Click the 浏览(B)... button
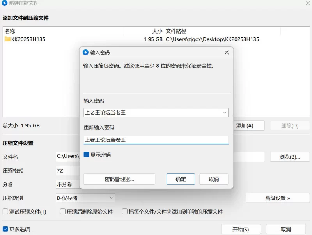Screen dimensions: 312x235 (x=290, y=157)
